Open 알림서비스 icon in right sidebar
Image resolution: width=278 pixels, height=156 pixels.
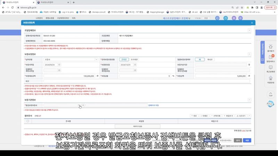pyautogui.click(x=271, y=58)
